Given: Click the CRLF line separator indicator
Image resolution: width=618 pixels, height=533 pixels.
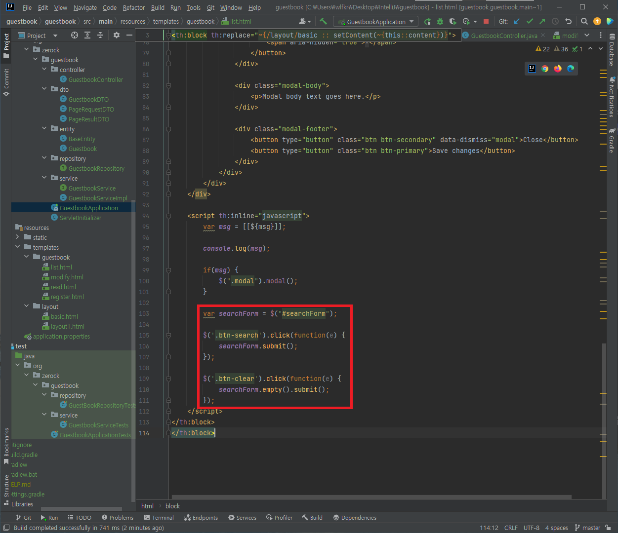Looking at the screenshot, I should tap(511, 528).
